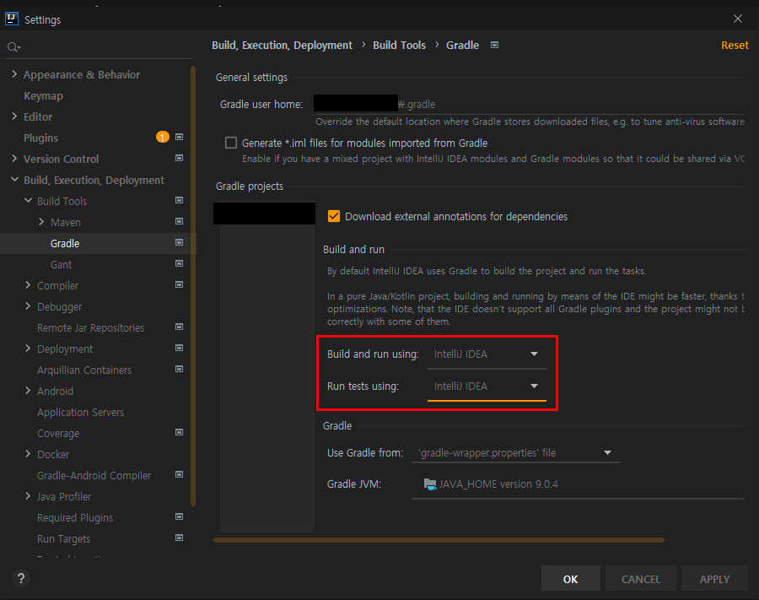Viewport: 759px width, 600px height.
Task: Click project-level icon beside Arquillian Containers
Action: 179,369
